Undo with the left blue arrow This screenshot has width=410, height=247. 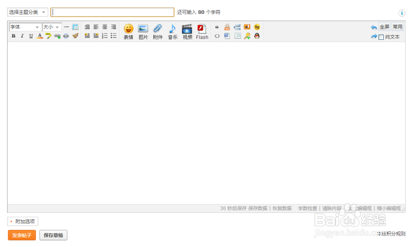coord(374,27)
